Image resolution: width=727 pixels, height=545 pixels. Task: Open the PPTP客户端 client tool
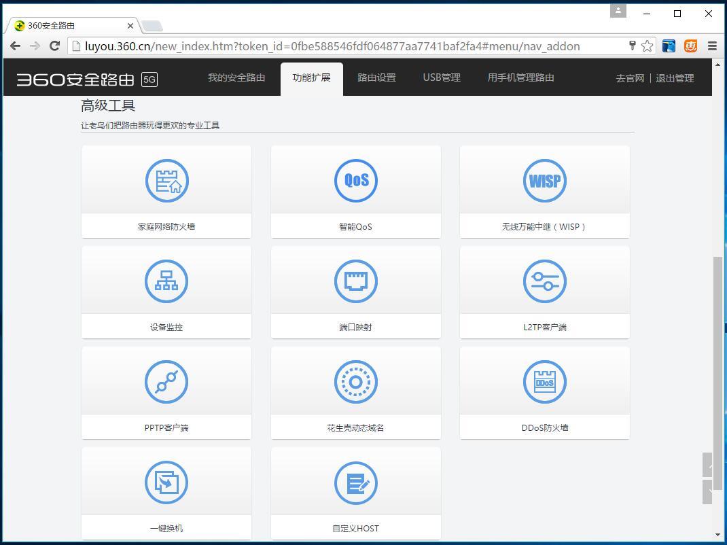pos(166,391)
